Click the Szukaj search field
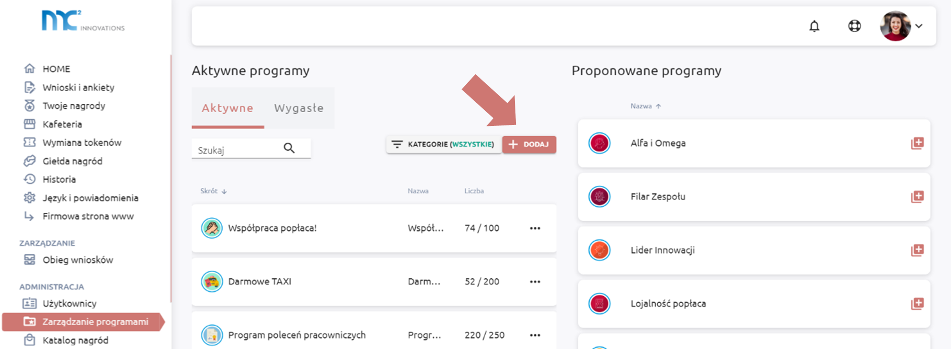Viewport: 951px width, 349px height. pos(236,150)
